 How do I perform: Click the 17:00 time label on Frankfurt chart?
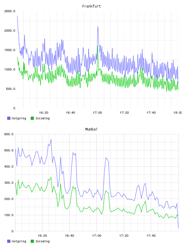[x=97, y=113]
